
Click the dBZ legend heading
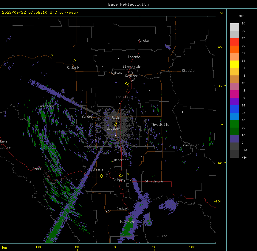pyautogui.click(x=241, y=16)
